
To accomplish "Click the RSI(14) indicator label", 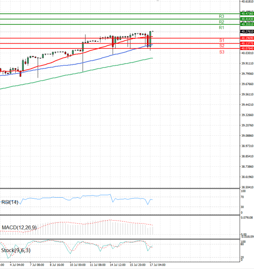I will pyautogui.click(x=10, y=202).
